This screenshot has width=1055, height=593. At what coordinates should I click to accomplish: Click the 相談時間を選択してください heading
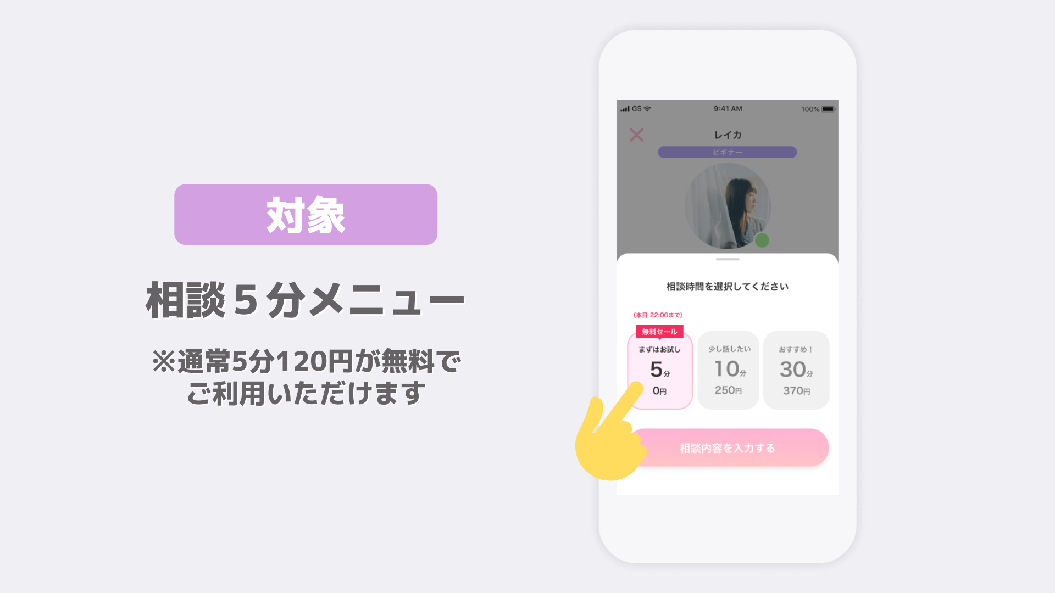[x=728, y=287]
